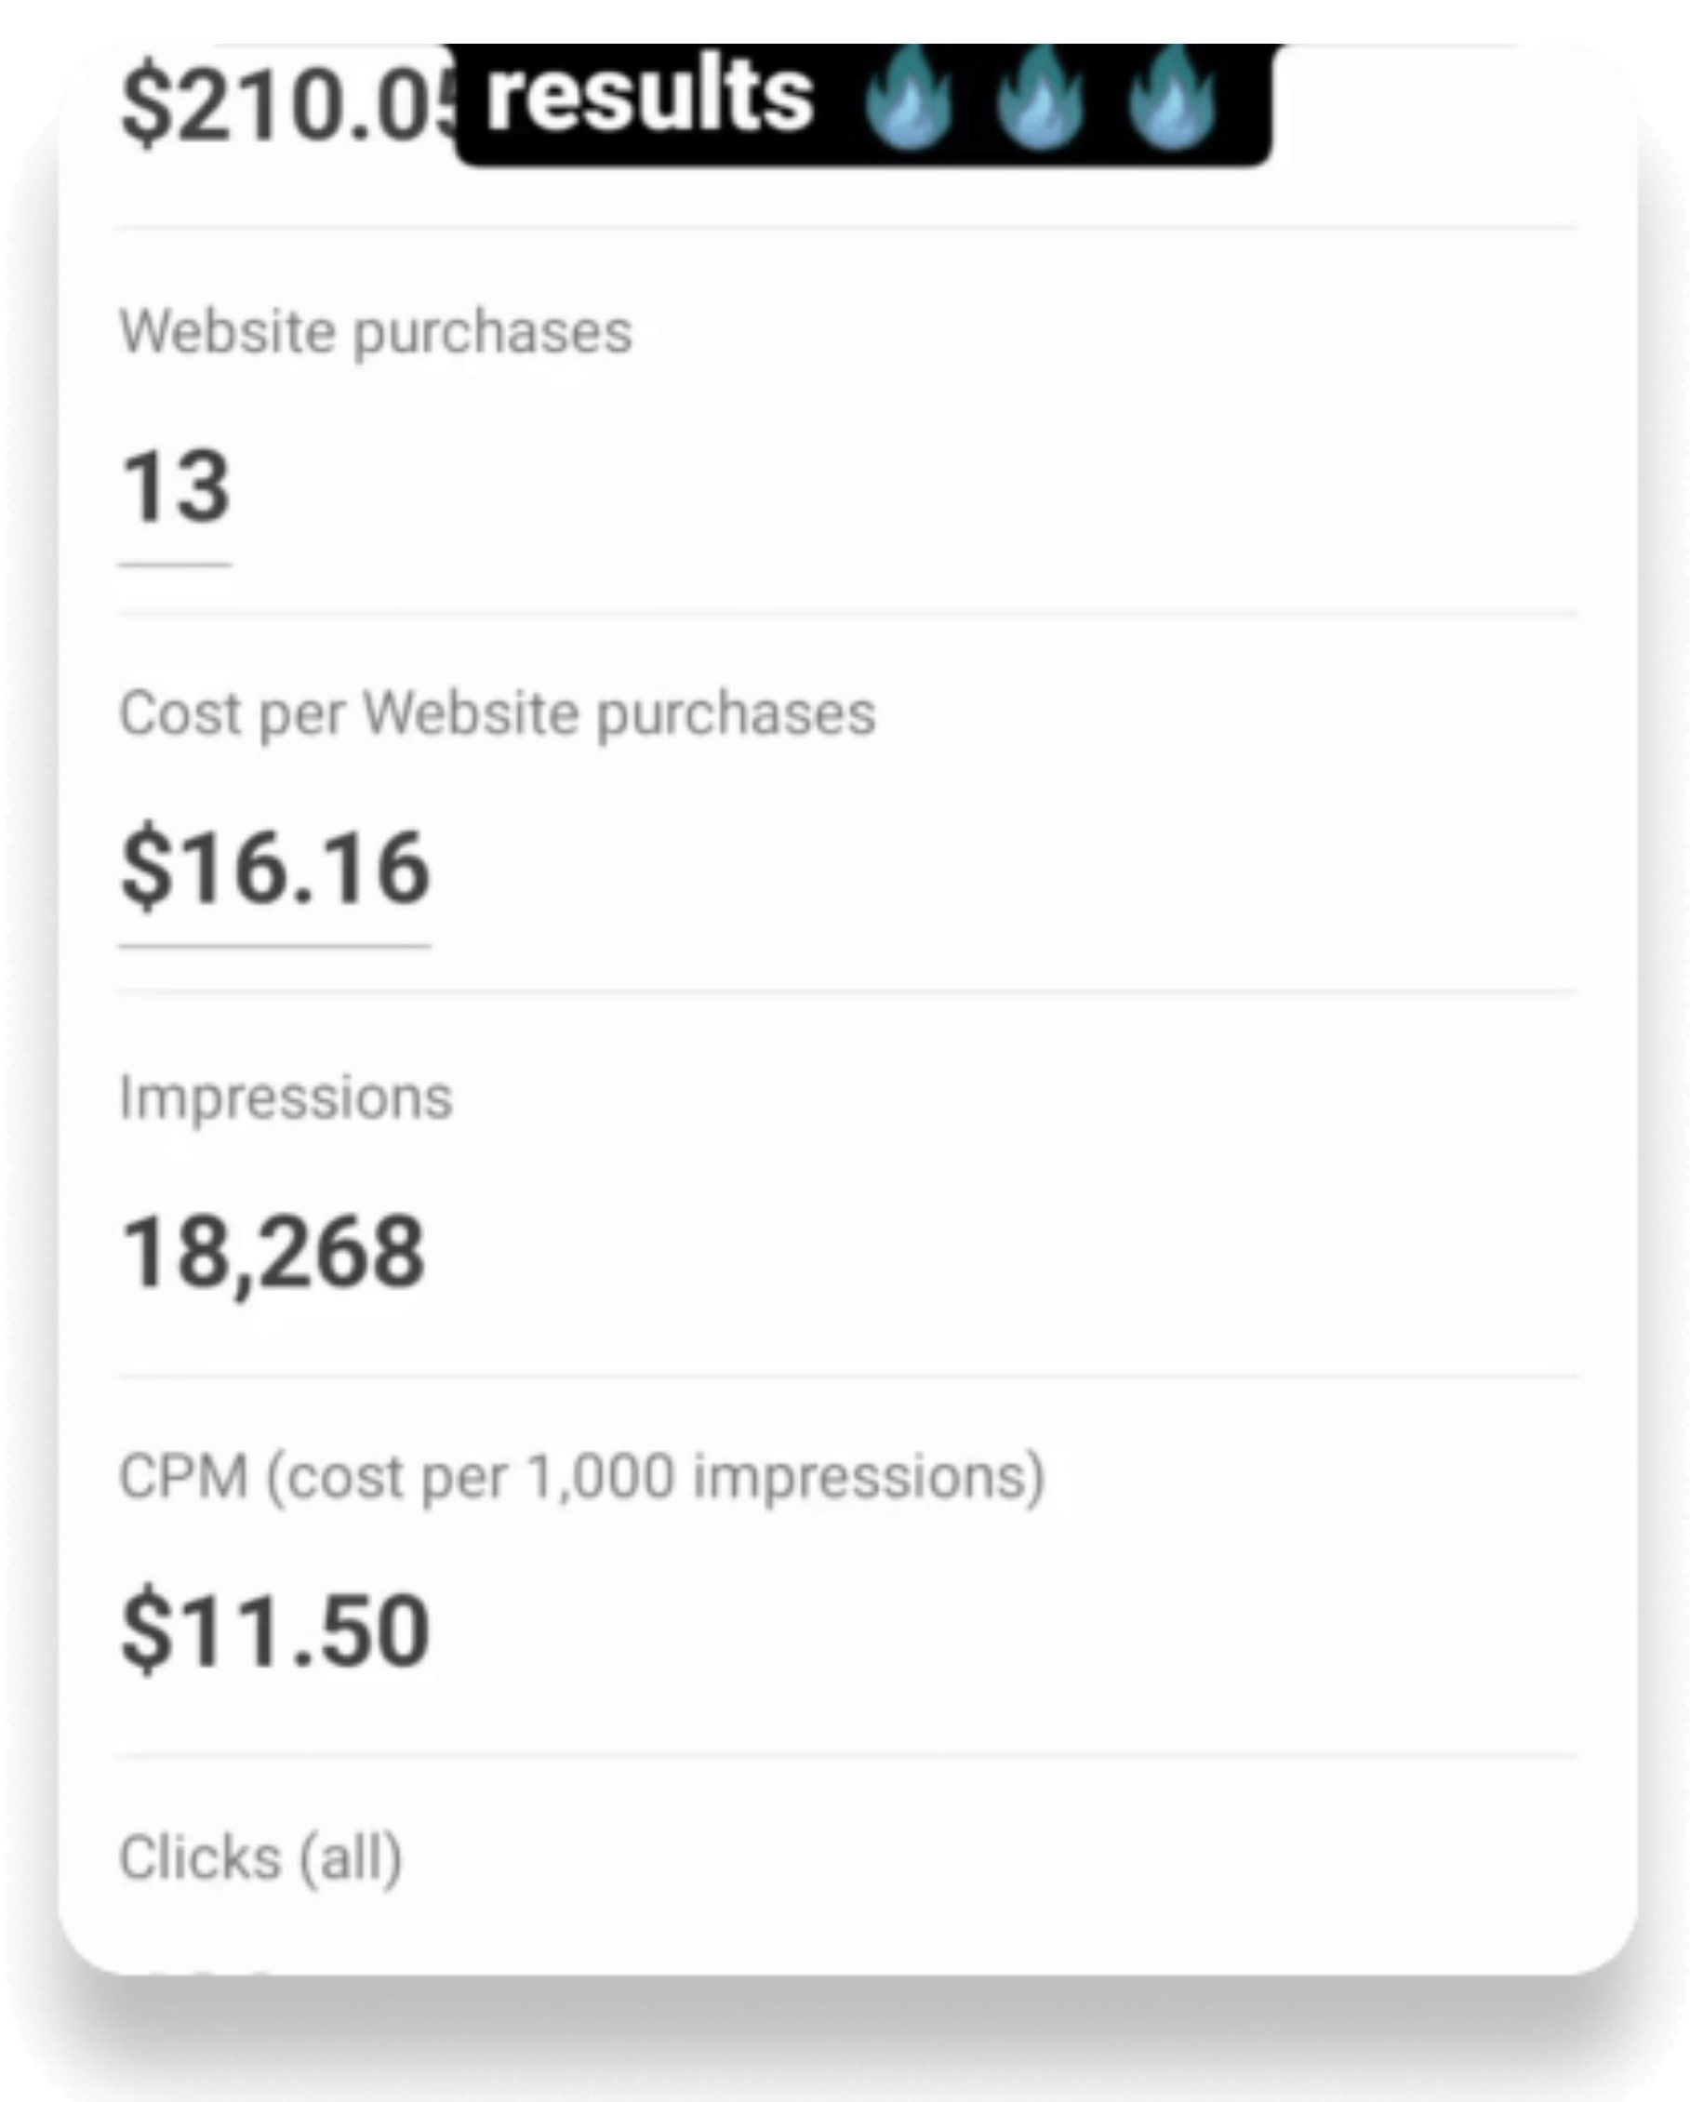The width and height of the screenshot is (1690, 2102).
Task: Click the divider line above Clicks (all)
Action: [x=846, y=1754]
